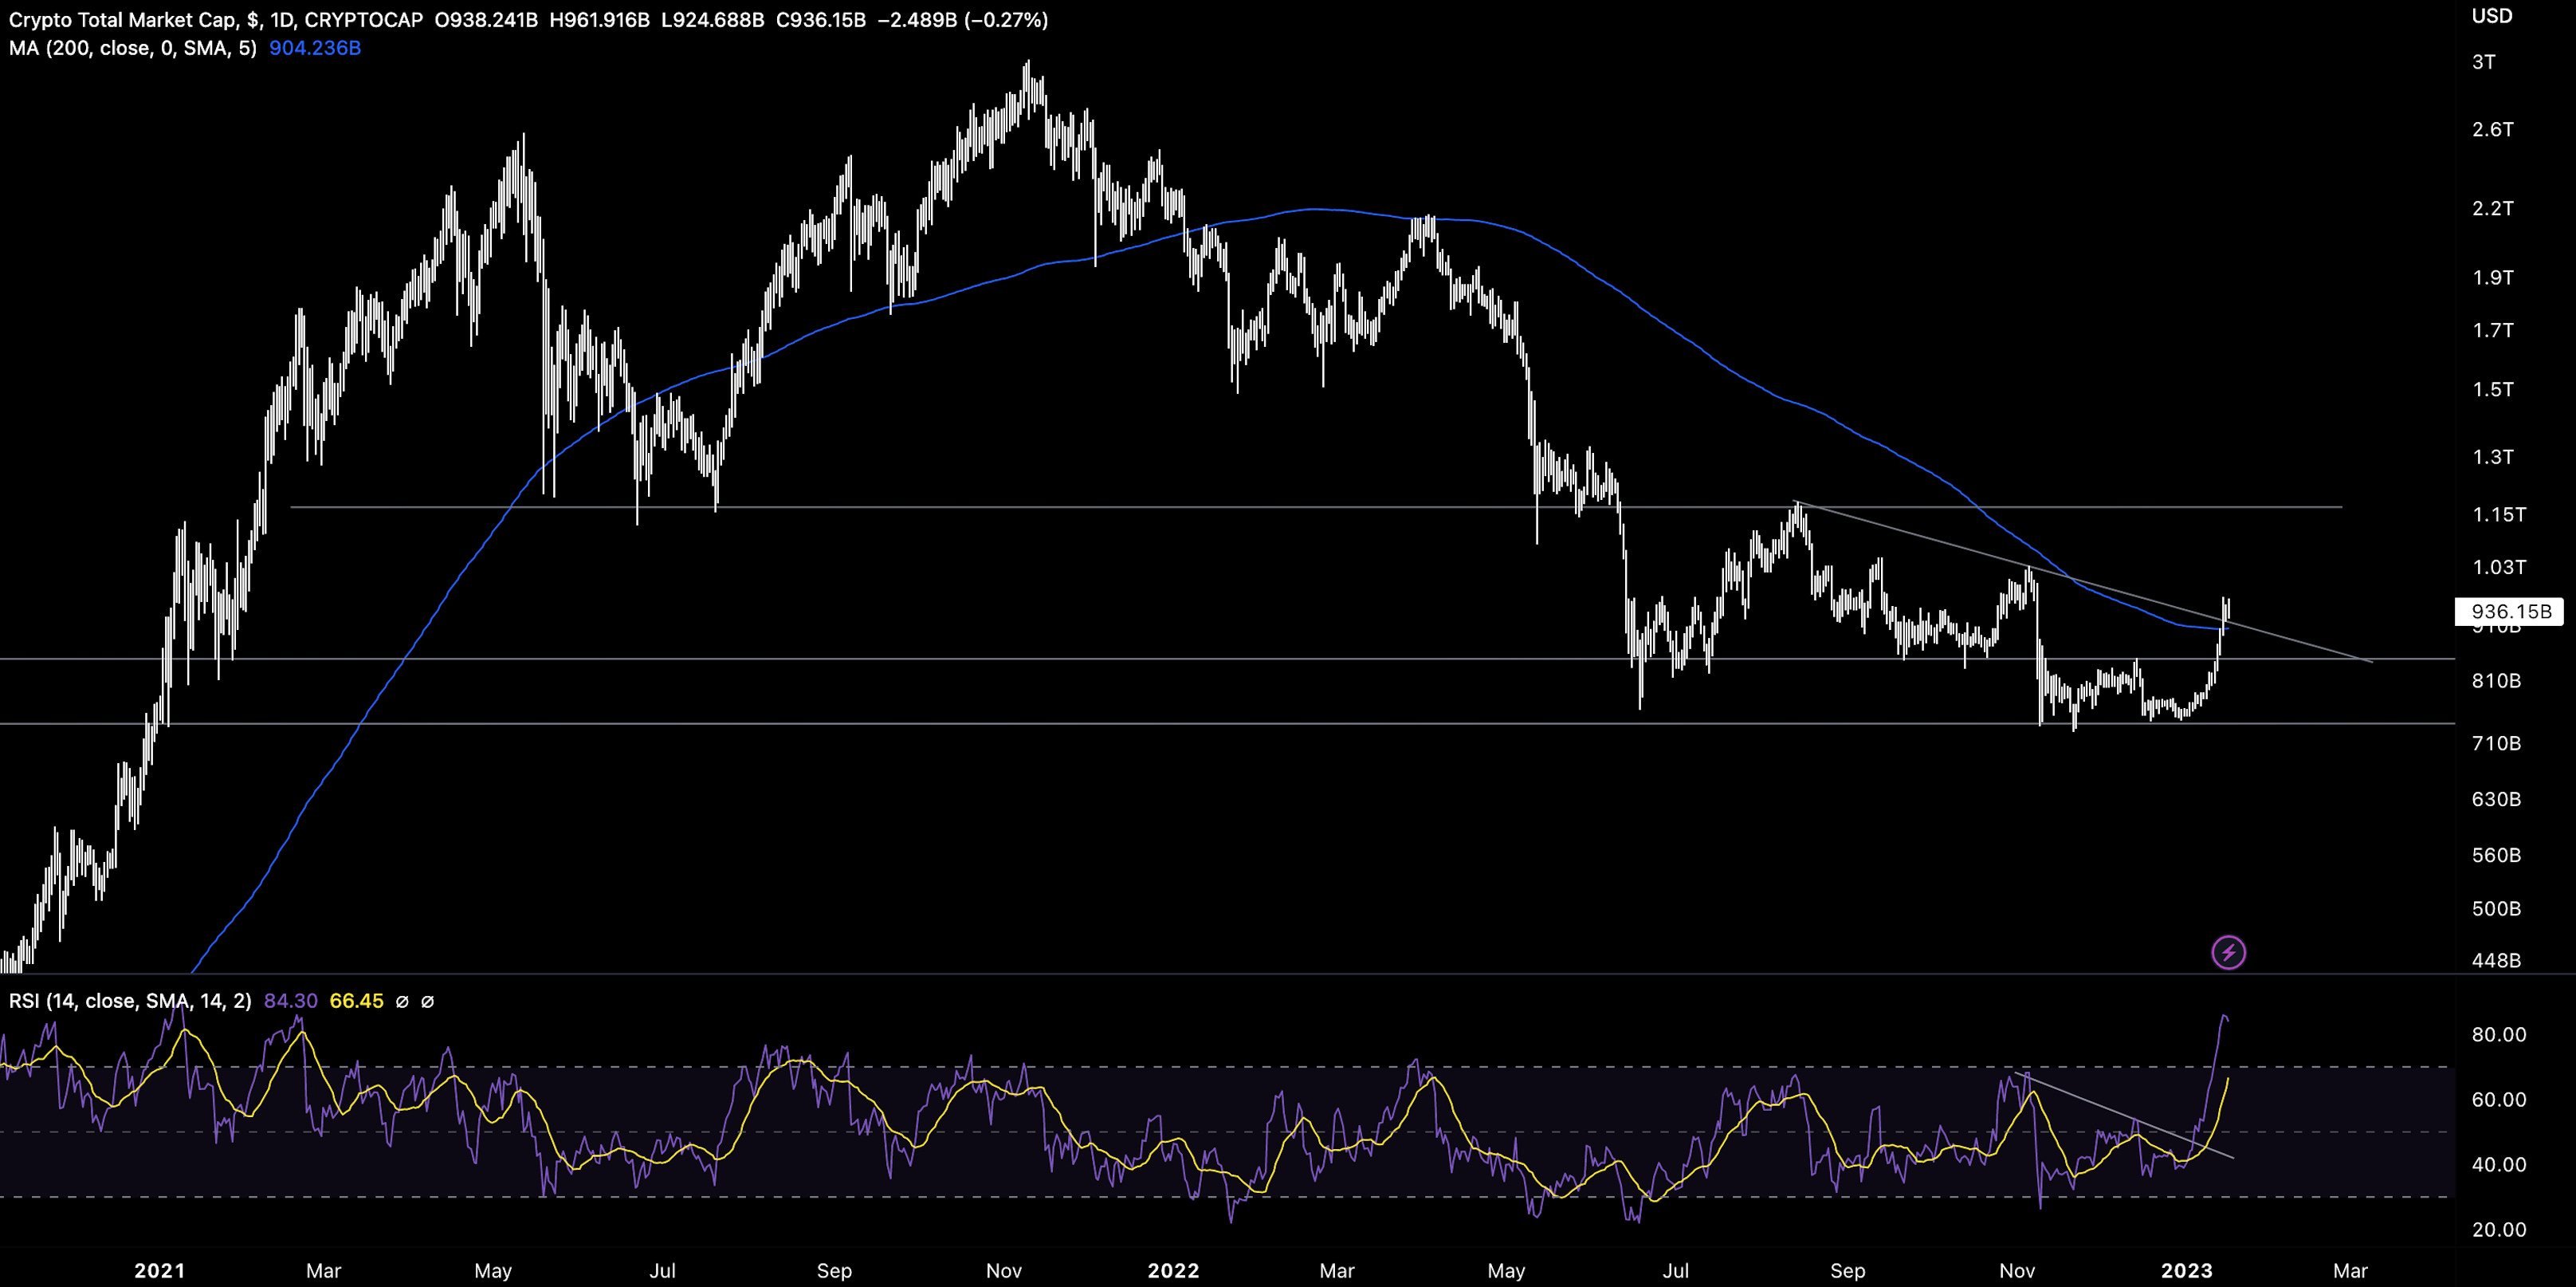Click the blue MA value 904.236B
2576x1287 pixels.
pyautogui.click(x=315, y=48)
